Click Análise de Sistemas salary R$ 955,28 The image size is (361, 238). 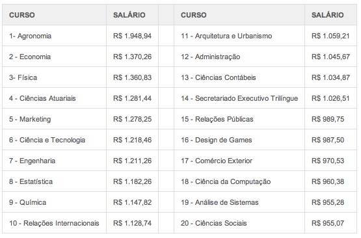click(328, 202)
